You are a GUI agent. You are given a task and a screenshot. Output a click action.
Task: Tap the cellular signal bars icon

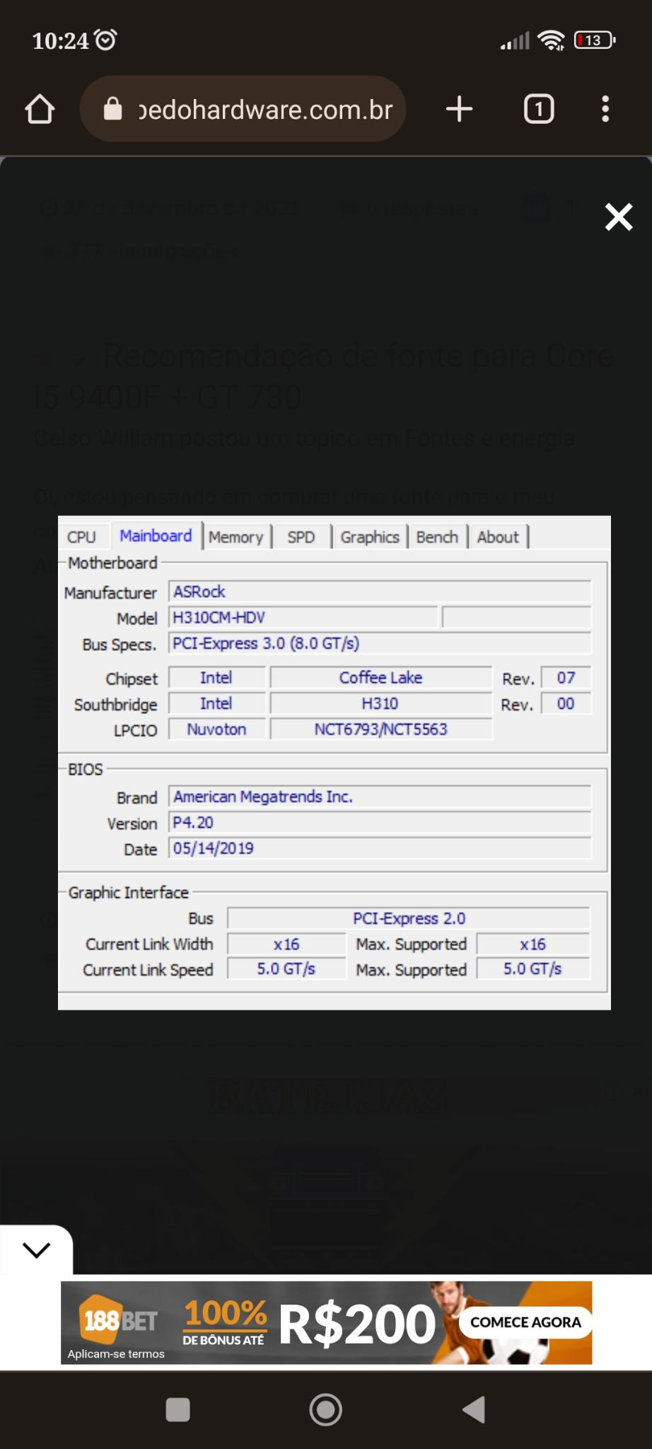pos(515,41)
